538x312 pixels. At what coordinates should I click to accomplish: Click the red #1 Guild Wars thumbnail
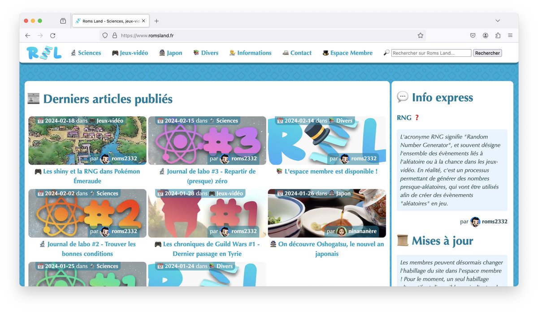(207, 213)
